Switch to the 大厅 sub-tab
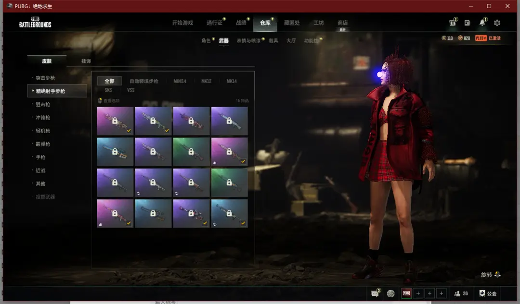 click(291, 41)
